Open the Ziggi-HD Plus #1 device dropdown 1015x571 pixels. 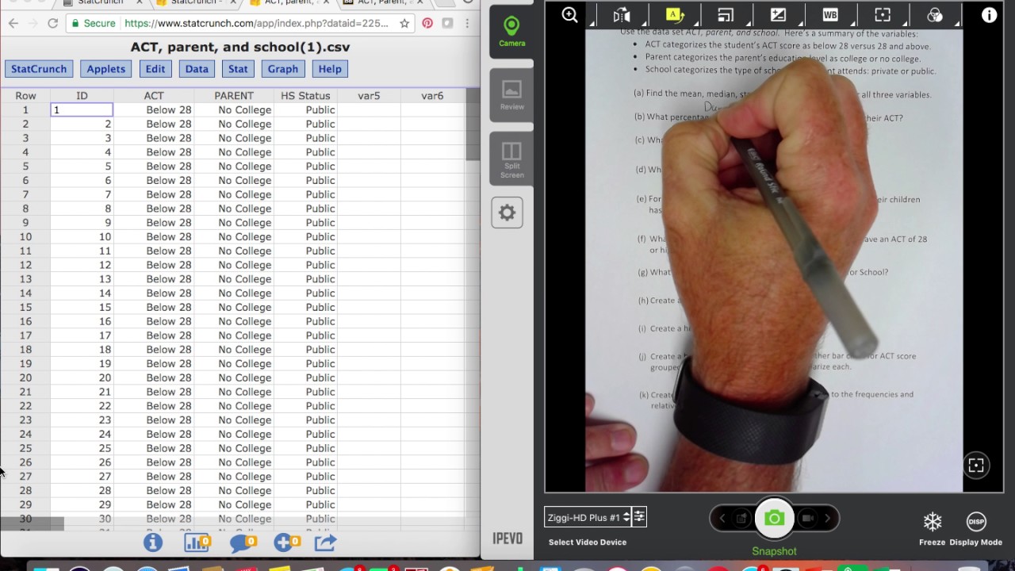point(588,517)
